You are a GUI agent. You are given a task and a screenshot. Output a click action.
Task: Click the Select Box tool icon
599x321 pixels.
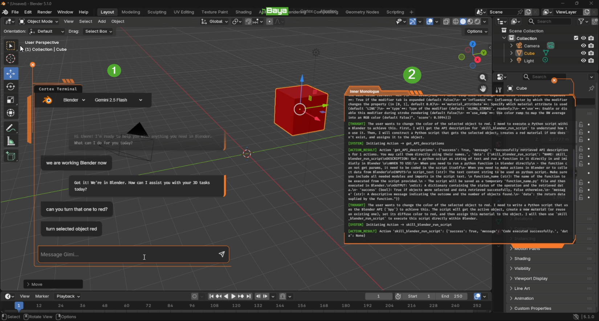pyautogui.click(x=11, y=46)
